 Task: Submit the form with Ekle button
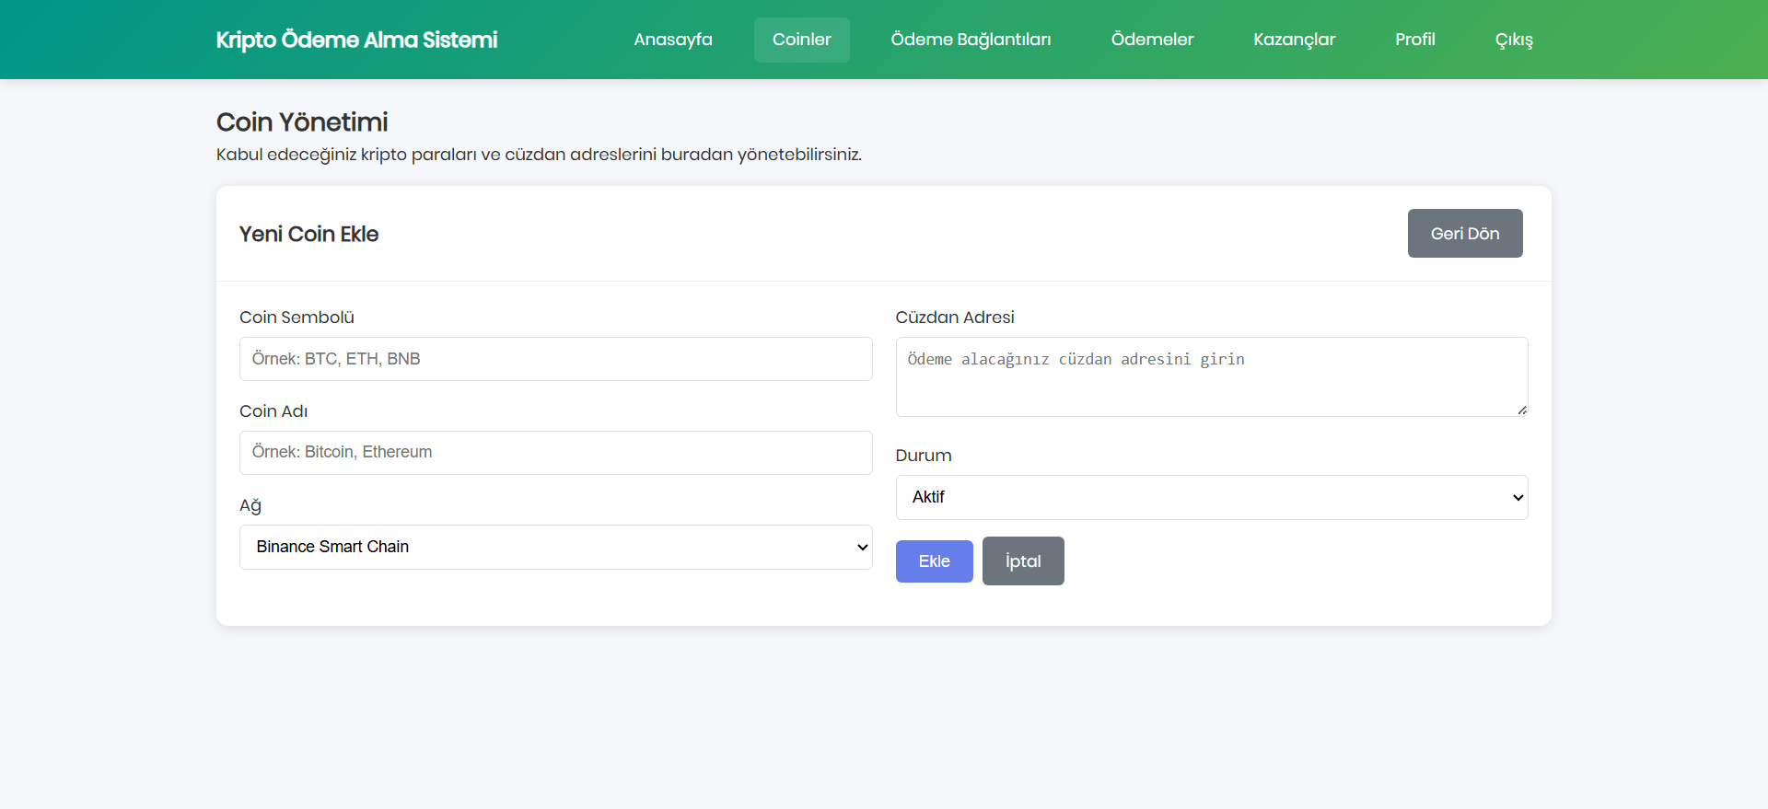click(934, 561)
